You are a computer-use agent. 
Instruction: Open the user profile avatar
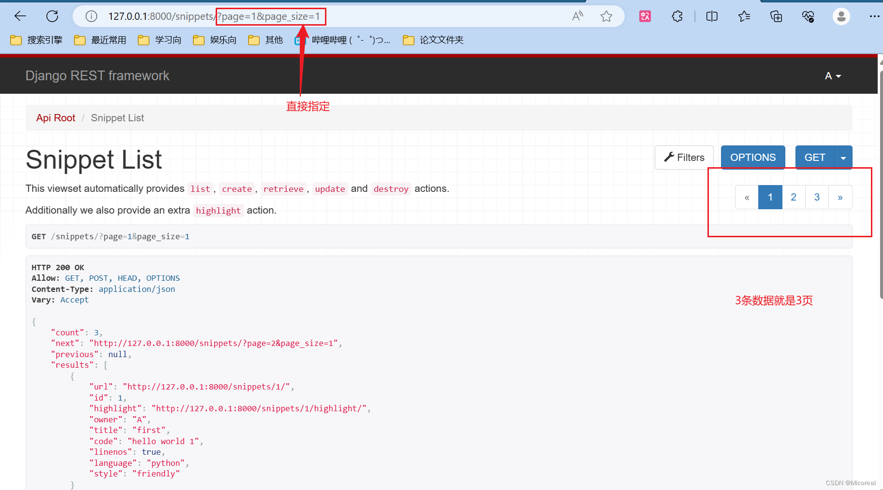841,16
